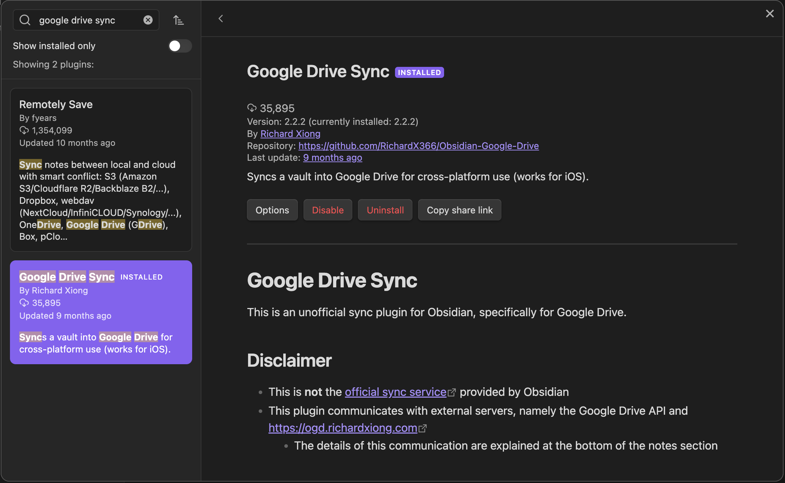785x483 pixels.
Task: Disable the Google Drive Sync plugin
Action: 328,210
